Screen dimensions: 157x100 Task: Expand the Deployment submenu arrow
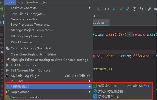[x=90, y=92]
